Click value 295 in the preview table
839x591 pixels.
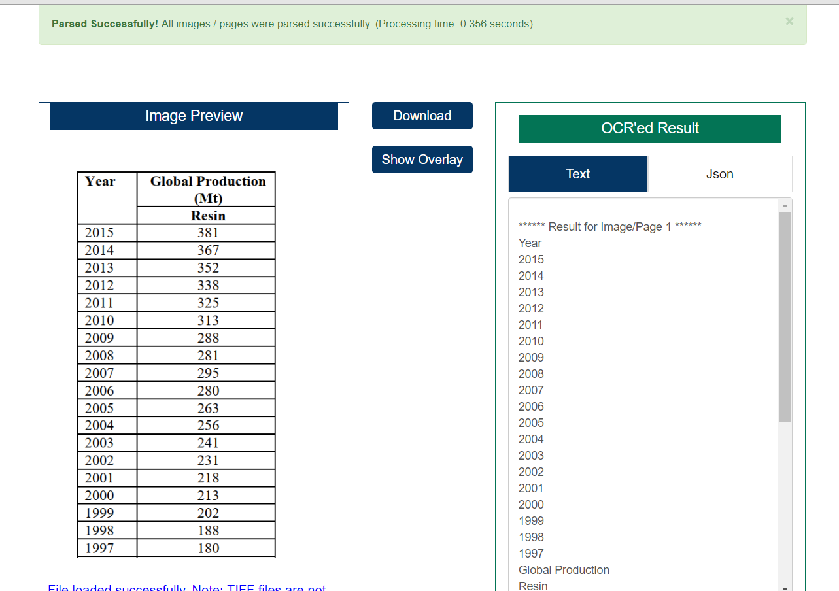click(208, 373)
